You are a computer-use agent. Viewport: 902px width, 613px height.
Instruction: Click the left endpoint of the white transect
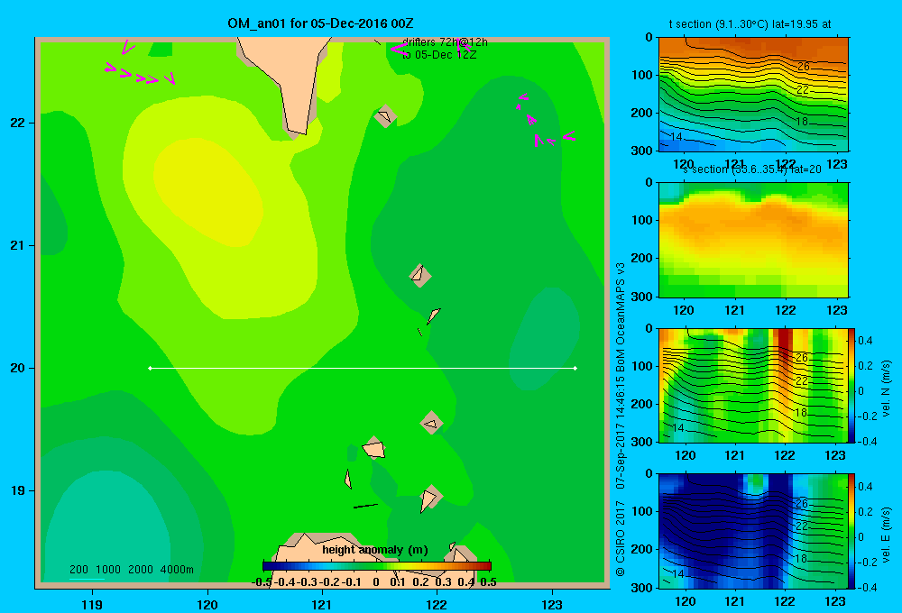[x=150, y=368]
